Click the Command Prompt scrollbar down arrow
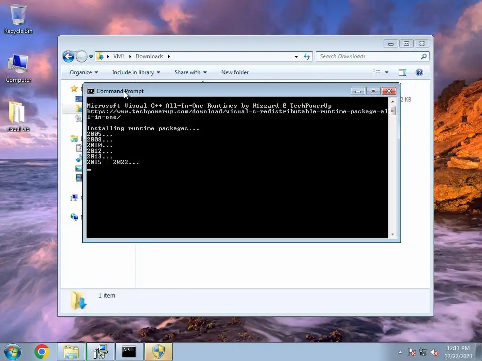482x361 pixels. pos(392,235)
